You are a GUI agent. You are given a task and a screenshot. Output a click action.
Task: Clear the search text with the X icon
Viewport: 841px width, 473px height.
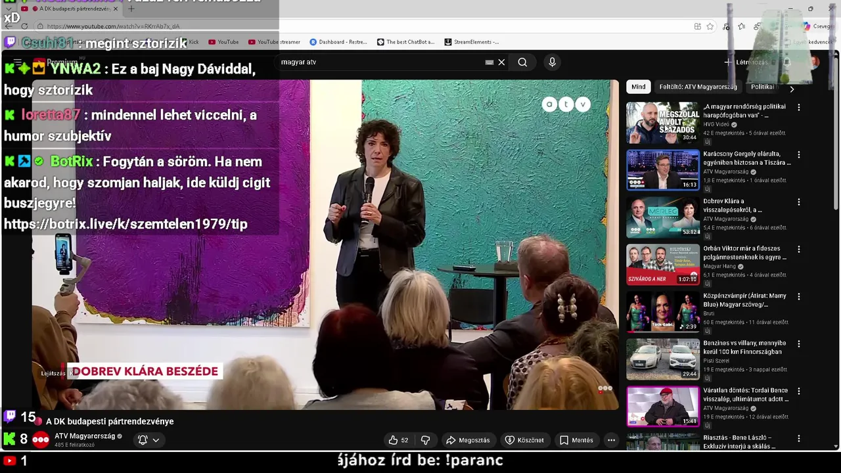tap(501, 62)
